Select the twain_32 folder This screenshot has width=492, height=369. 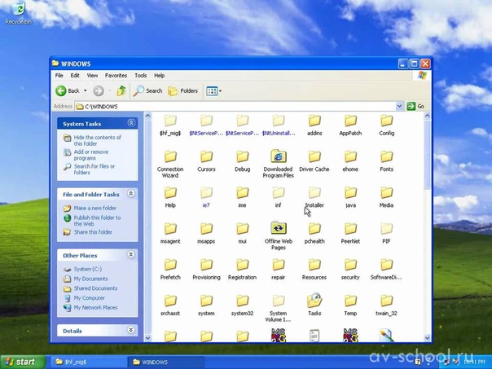[x=387, y=305]
